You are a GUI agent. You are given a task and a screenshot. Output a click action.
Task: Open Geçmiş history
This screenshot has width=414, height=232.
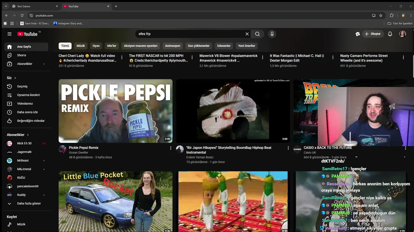tap(26, 86)
